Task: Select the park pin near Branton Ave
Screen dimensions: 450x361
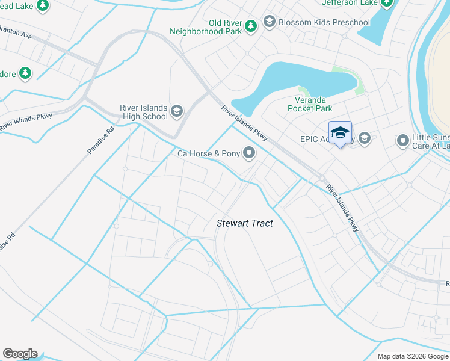Action: [25, 73]
